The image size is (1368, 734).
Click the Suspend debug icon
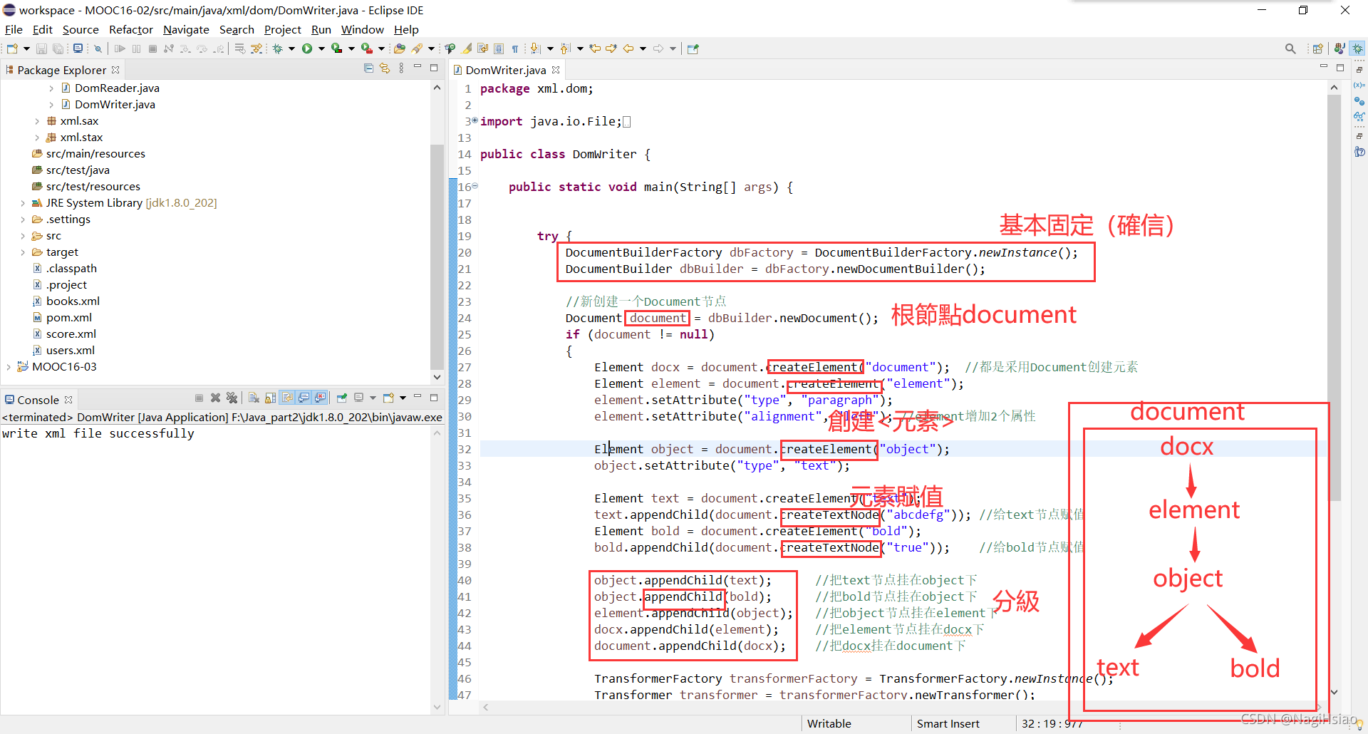136,48
